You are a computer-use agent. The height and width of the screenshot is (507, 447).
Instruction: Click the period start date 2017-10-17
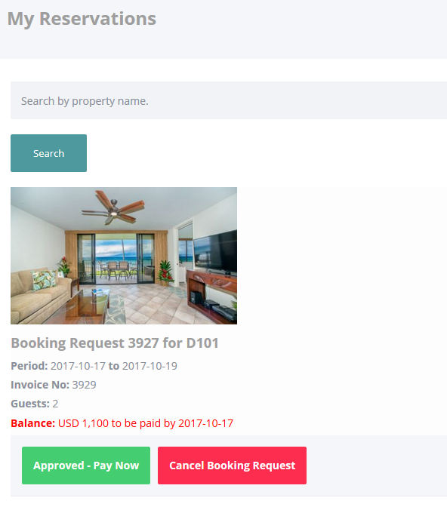(78, 366)
